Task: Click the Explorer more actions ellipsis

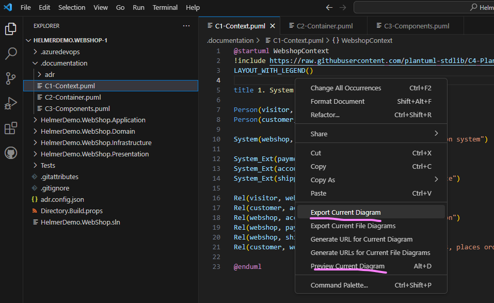Action: pos(186,26)
